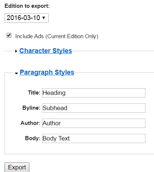Viewport: 154px width, 172px height.
Task: Click the 'Edition to export:' heading text
Action: pos(27,6)
